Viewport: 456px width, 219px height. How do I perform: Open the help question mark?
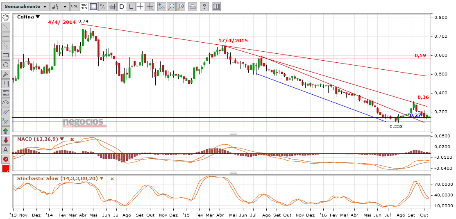tap(204, 7)
